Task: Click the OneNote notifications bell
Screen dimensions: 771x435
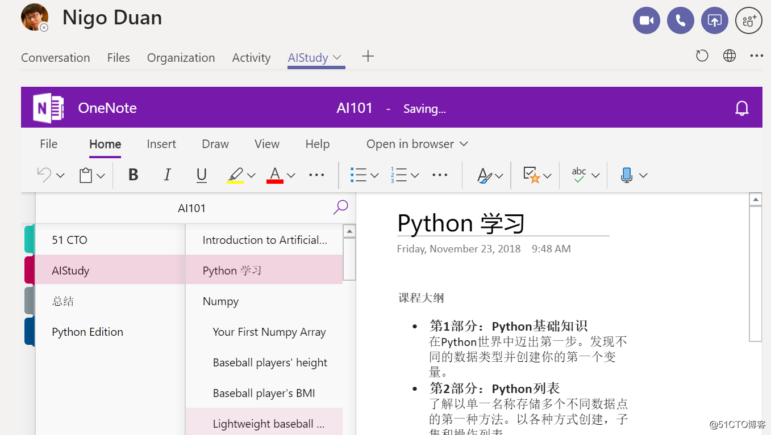Action: [x=742, y=108]
